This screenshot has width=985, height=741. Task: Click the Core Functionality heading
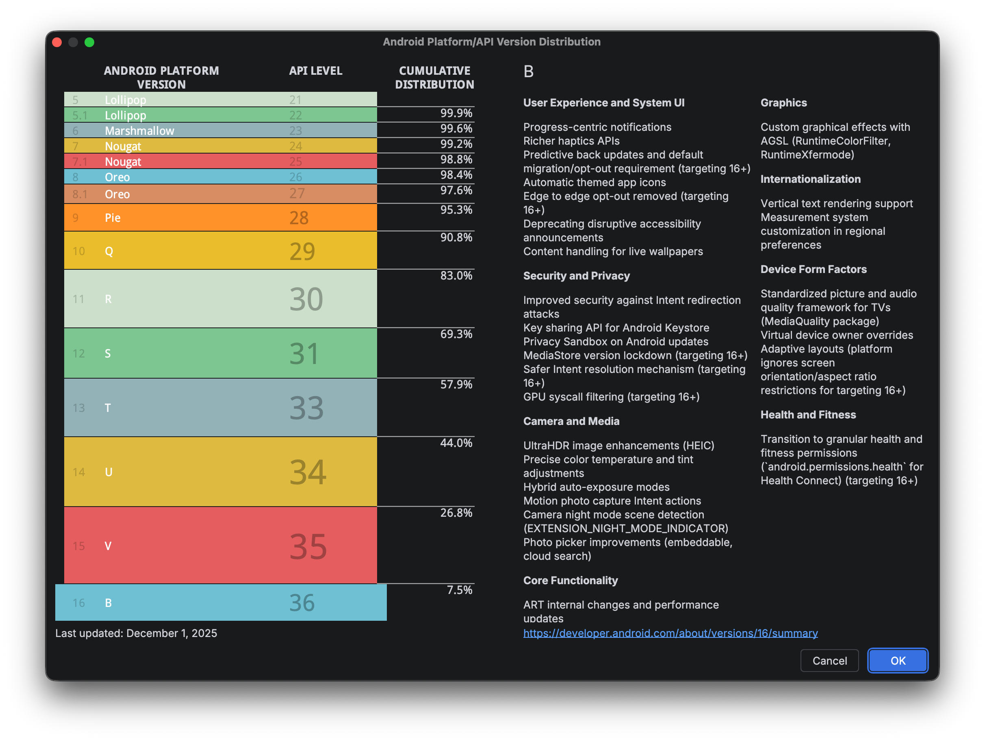571,581
